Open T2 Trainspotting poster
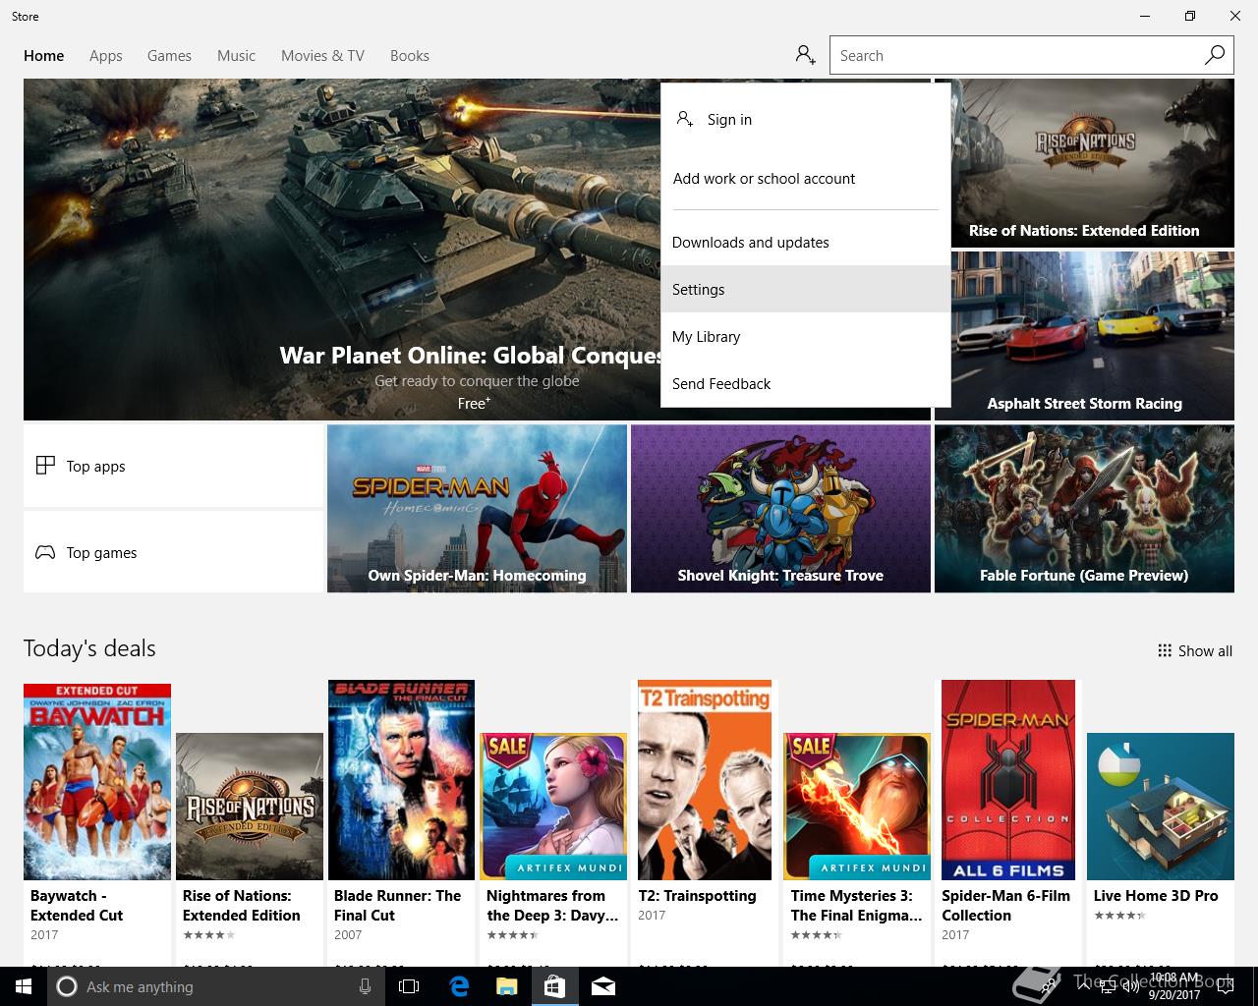The image size is (1258, 1006). click(705, 780)
